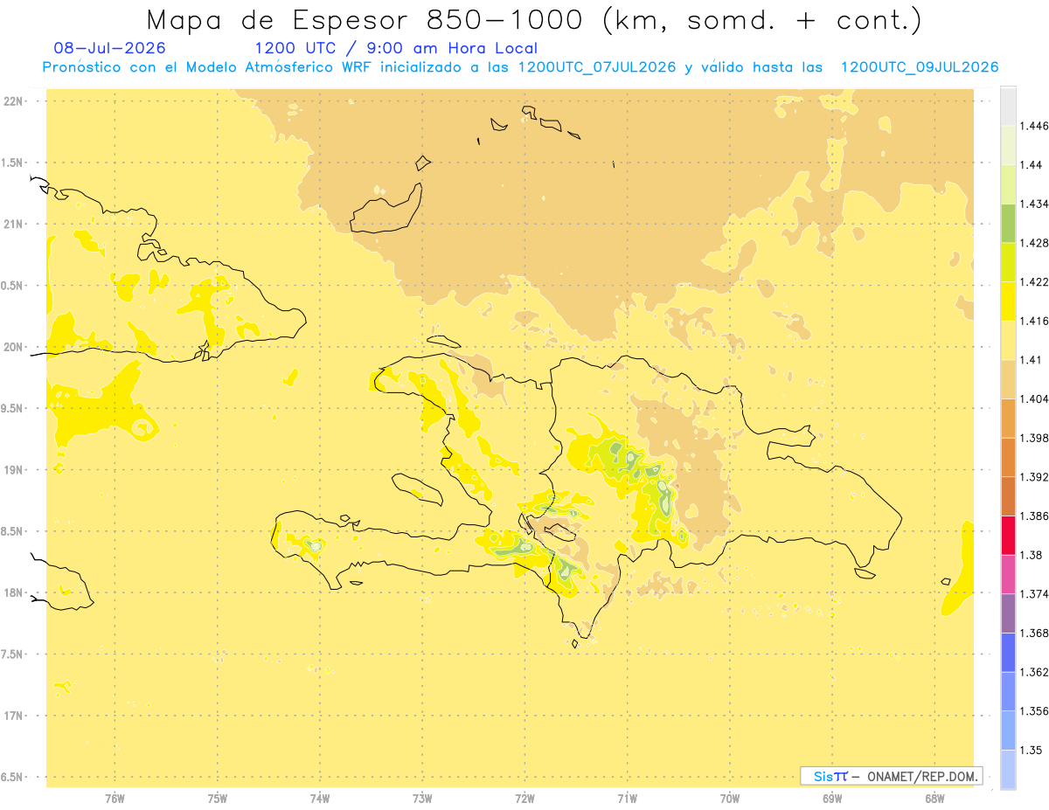Select the green legend swatch between 1.428 and 1.434
Viewport: 1049px width, 810px height.
(x=1008, y=223)
